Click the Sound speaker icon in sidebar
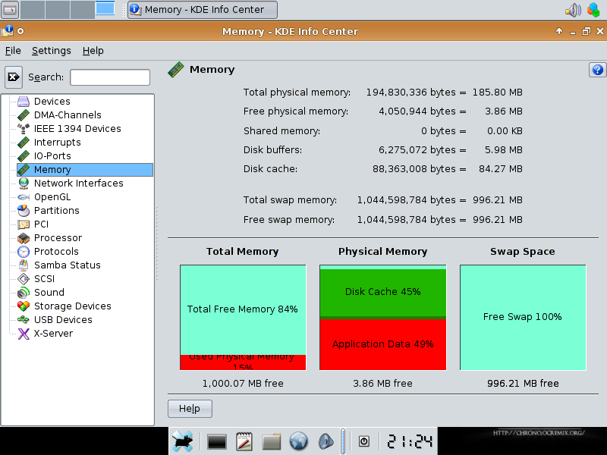This screenshot has height=455, width=607. [24, 293]
